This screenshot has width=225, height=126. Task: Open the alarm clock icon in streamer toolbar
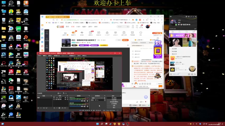132,33
